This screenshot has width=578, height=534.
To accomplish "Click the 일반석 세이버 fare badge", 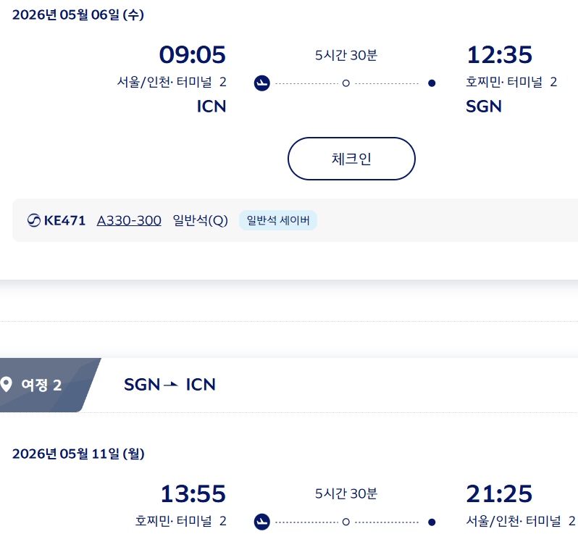I will click(278, 220).
